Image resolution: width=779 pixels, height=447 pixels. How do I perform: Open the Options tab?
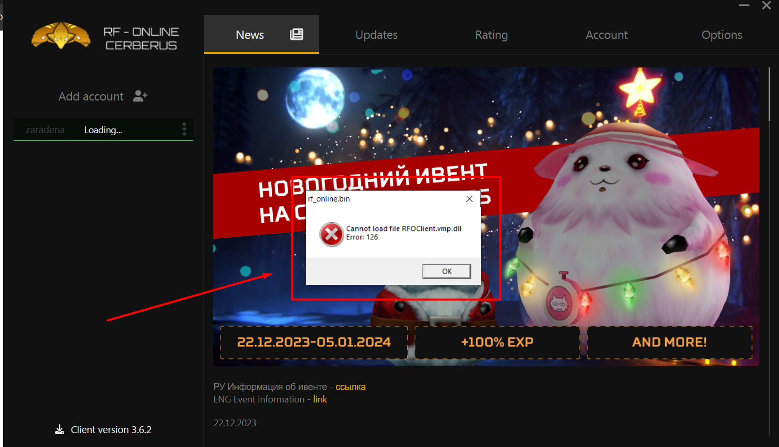click(722, 35)
